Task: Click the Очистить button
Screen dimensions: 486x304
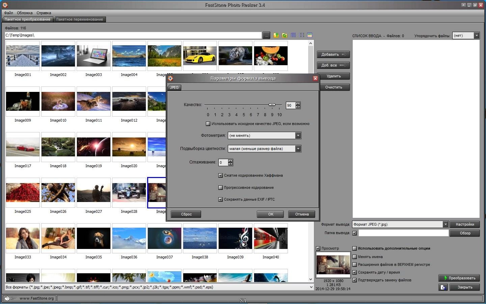Action: (333, 87)
